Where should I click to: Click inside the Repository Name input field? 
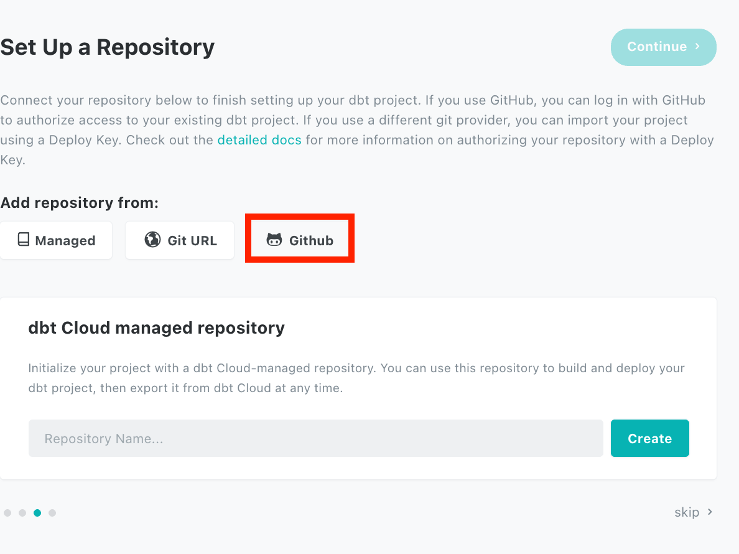tap(315, 438)
